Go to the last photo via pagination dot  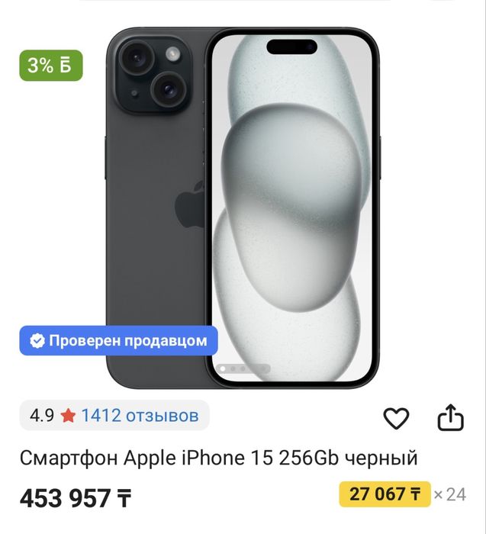263,368
